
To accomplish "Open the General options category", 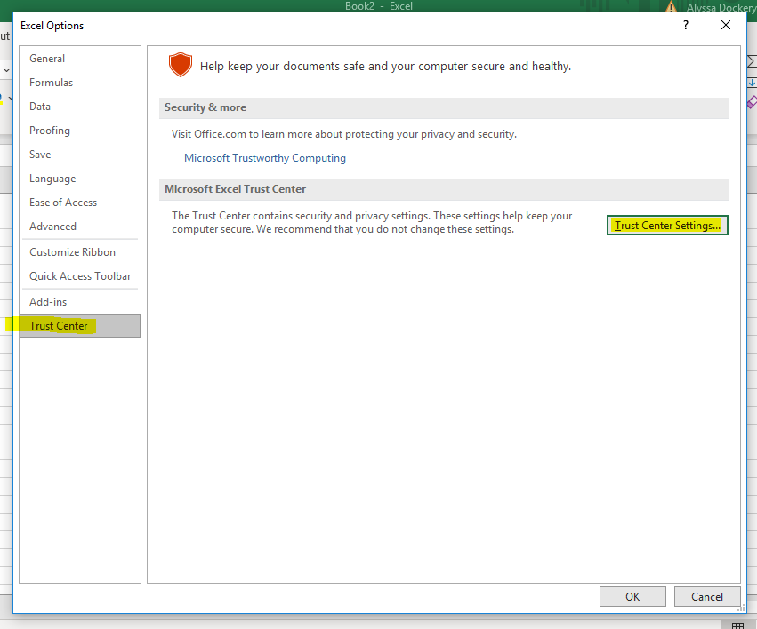I will [47, 59].
